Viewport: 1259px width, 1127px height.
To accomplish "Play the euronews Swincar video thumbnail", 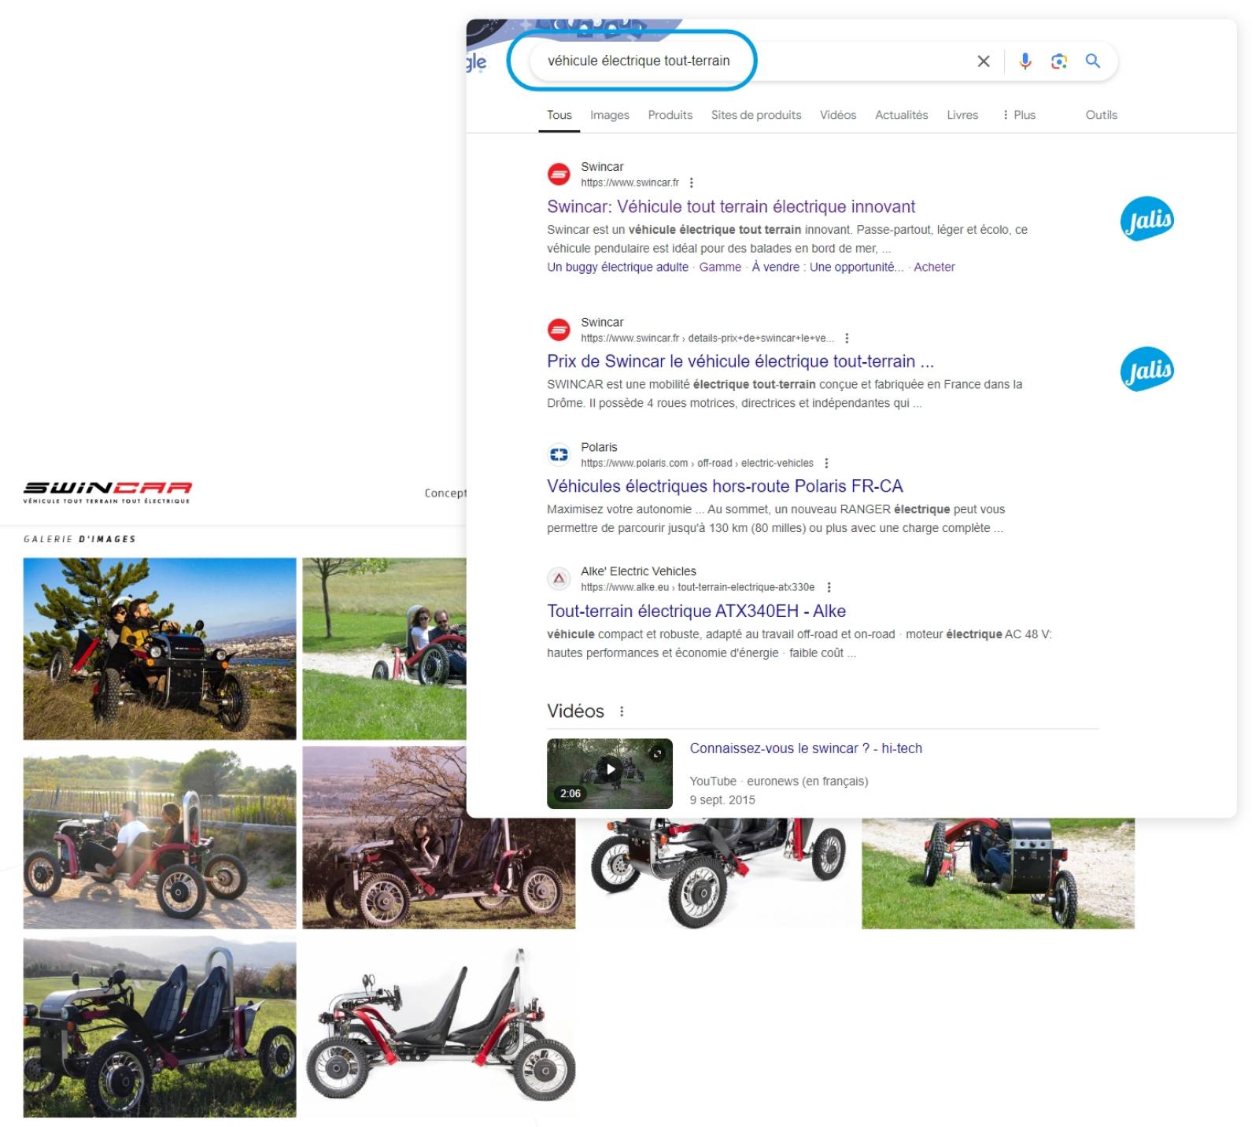I will click(610, 773).
